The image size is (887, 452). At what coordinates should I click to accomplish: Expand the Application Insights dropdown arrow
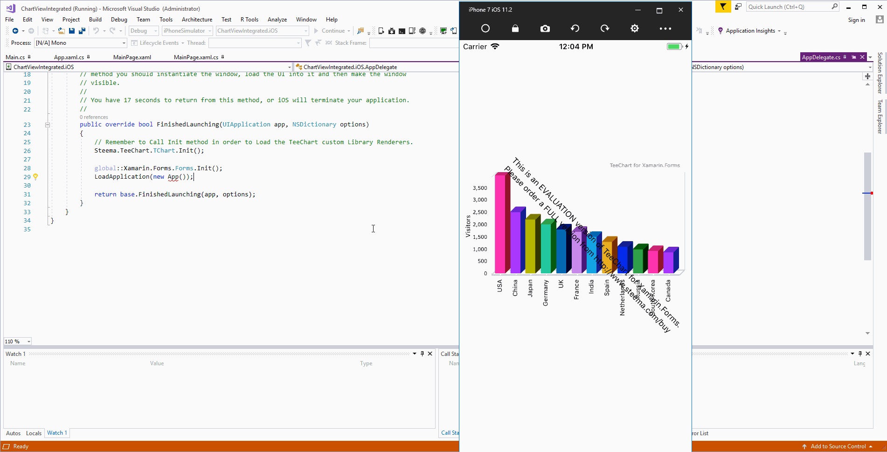(779, 31)
